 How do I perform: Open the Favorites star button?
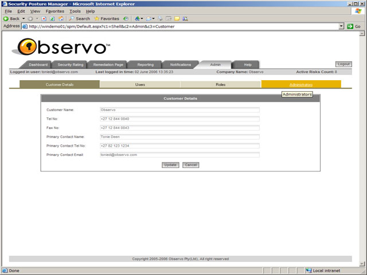point(107,19)
